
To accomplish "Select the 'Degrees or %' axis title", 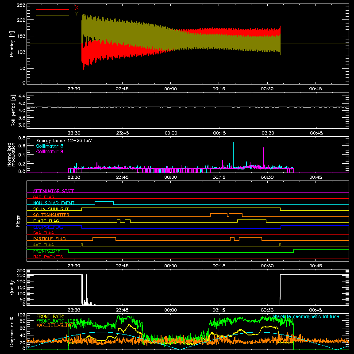I will click(12, 331).
